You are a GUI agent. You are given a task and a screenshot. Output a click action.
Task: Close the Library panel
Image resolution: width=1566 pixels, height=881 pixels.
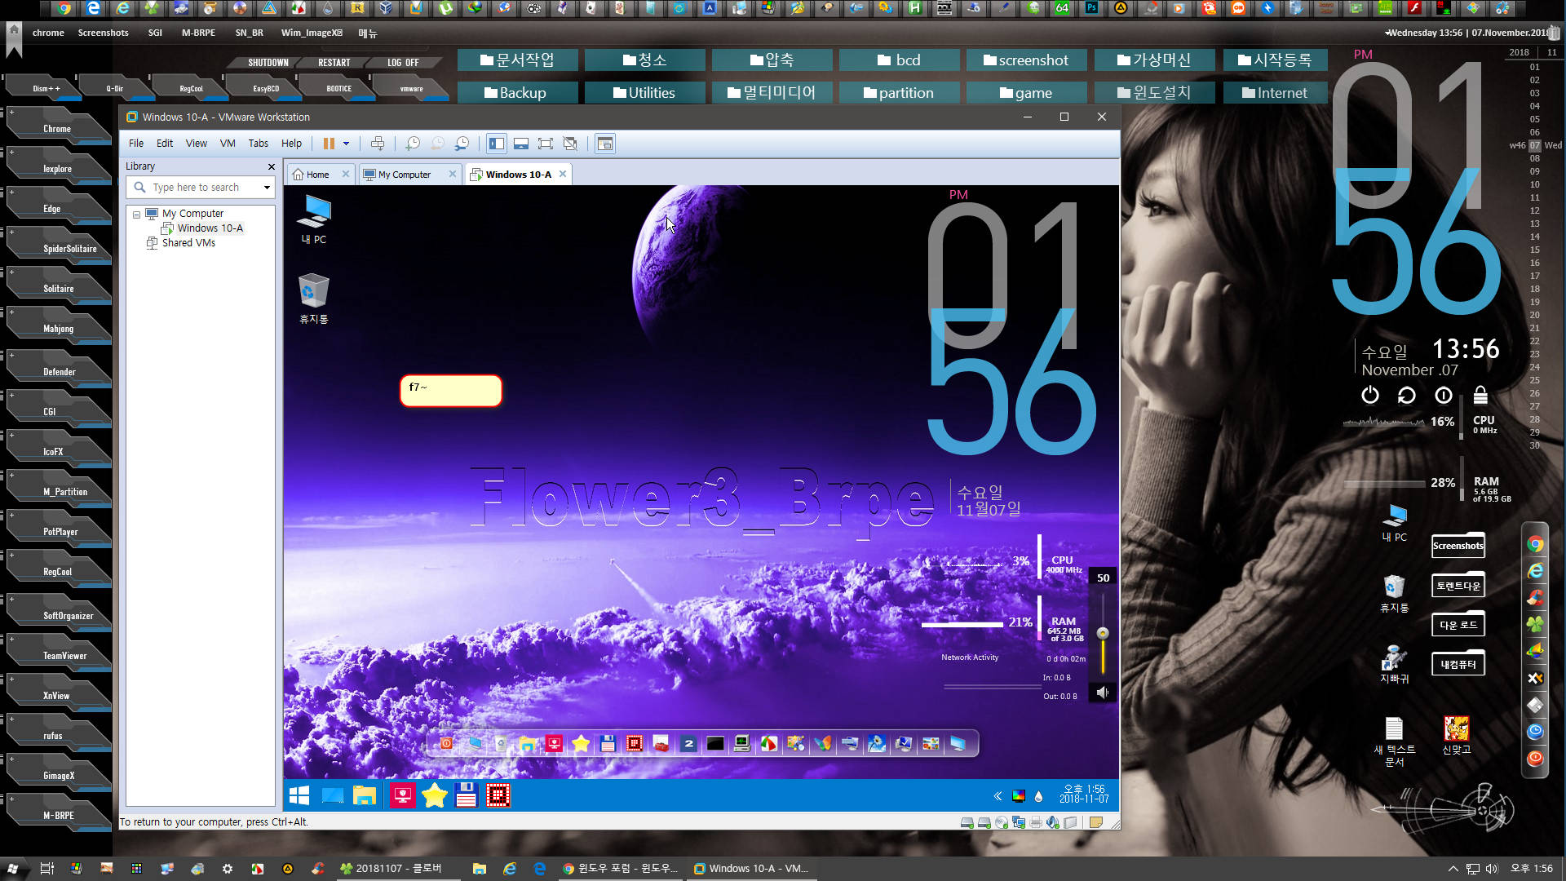click(272, 166)
